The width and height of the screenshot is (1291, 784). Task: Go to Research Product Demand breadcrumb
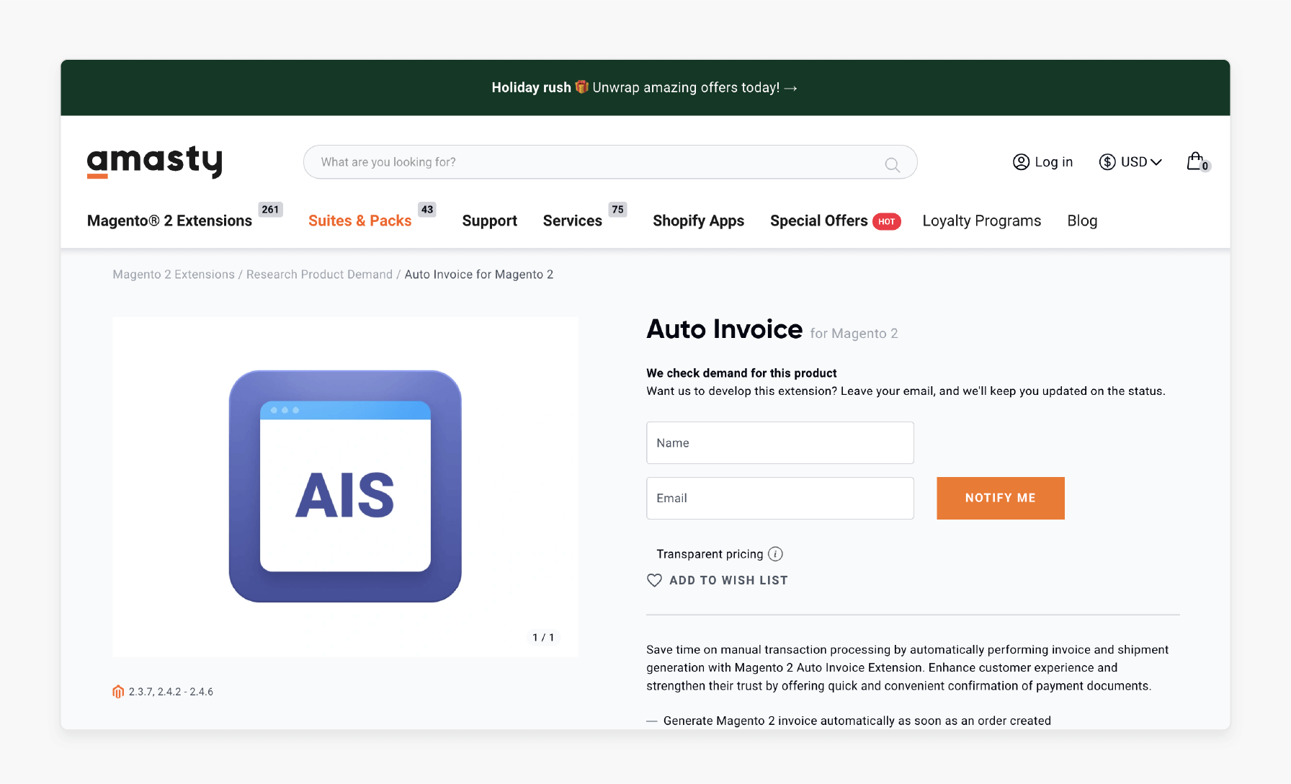(x=319, y=275)
